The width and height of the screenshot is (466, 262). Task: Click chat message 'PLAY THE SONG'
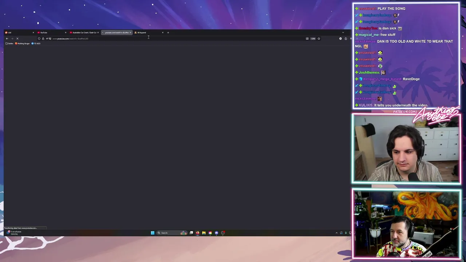(391, 8)
